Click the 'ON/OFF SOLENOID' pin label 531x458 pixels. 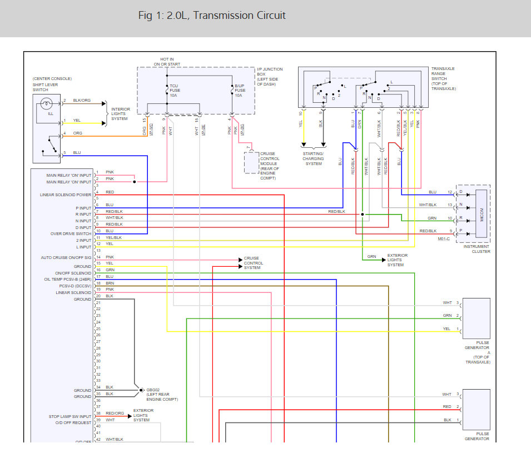coord(73,273)
